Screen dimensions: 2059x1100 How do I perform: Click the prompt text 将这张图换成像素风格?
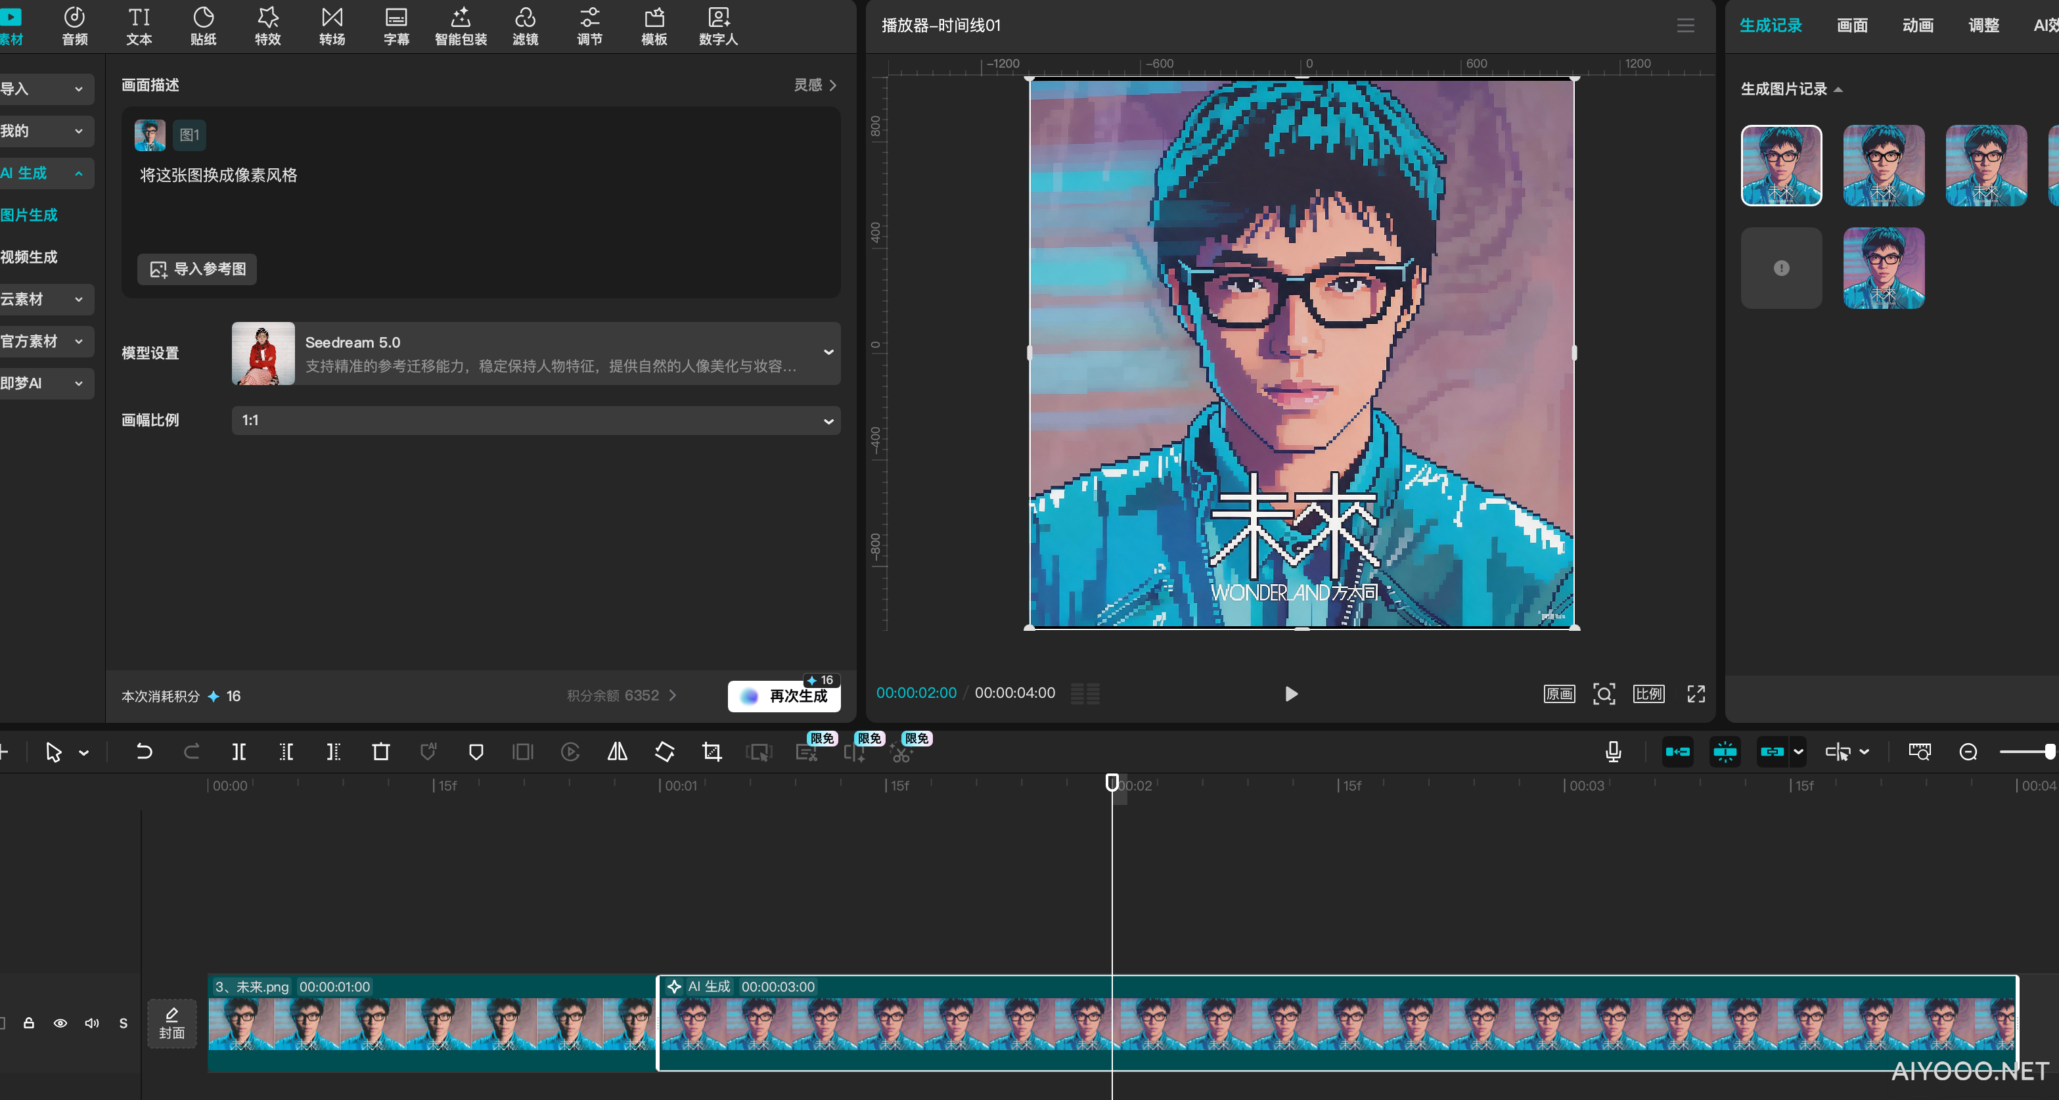(x=218, y=175)
